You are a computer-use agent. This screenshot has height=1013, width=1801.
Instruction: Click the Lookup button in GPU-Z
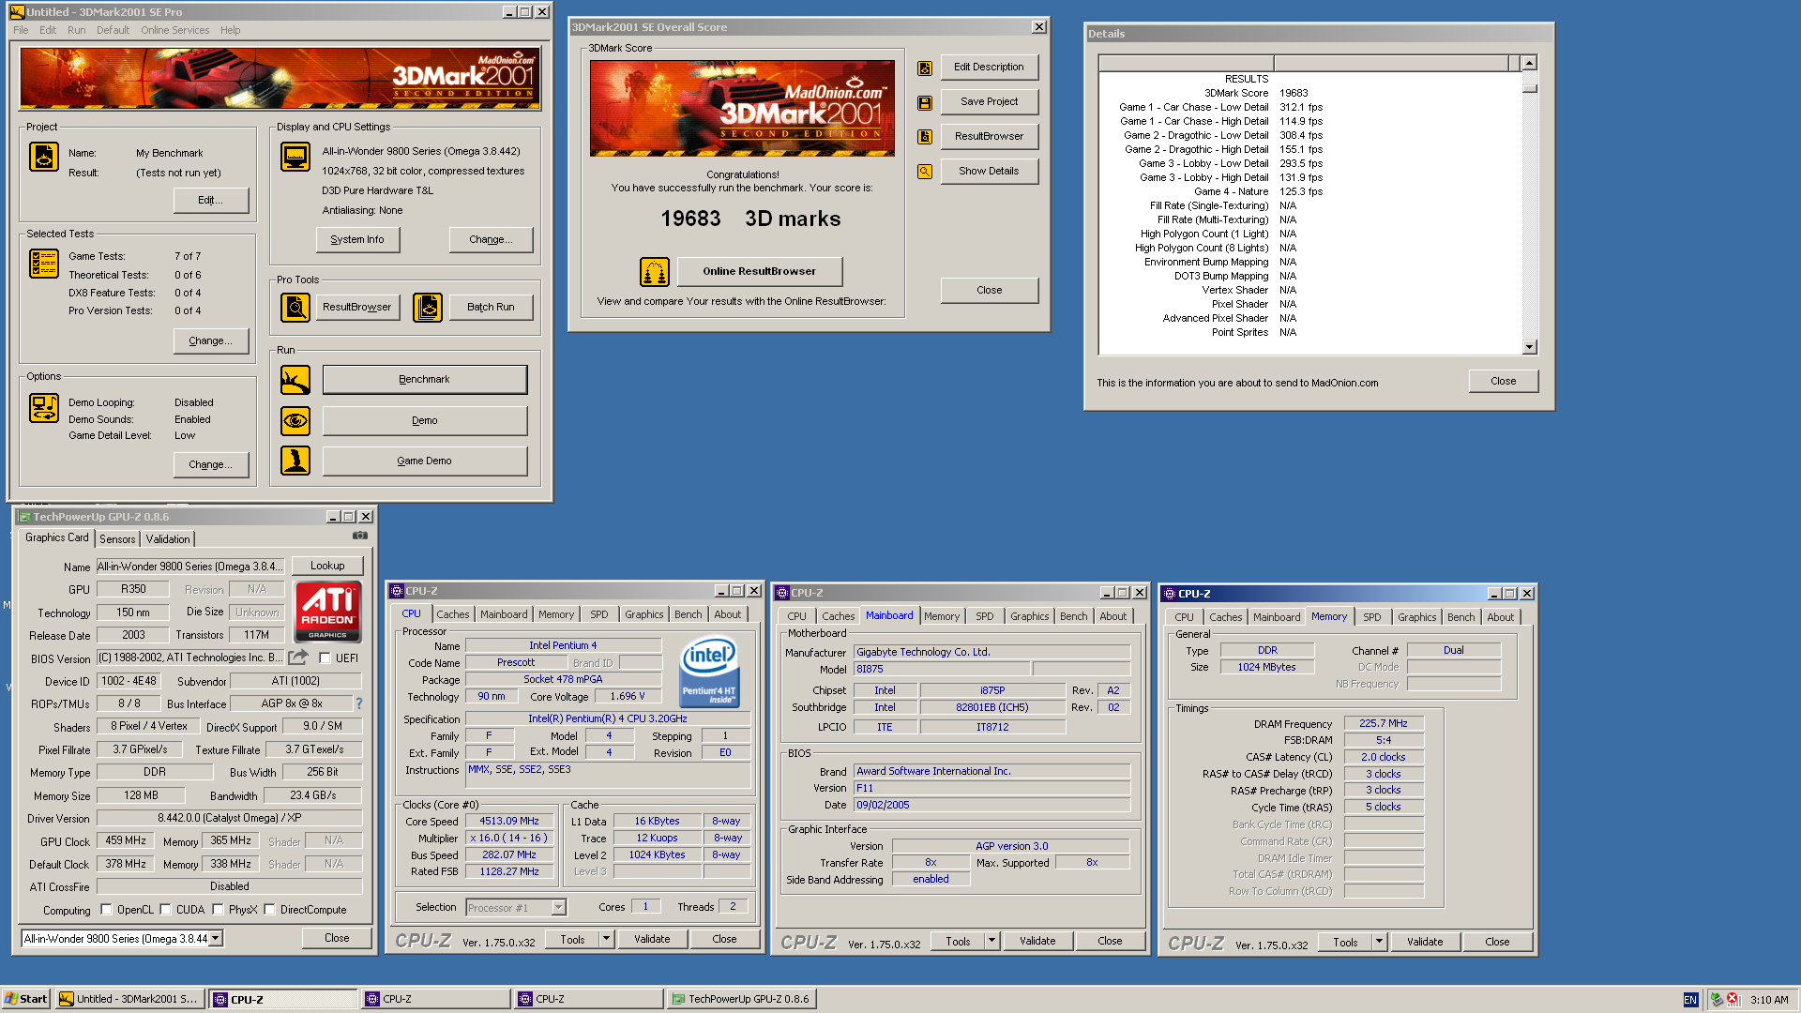tap(327, 566)
